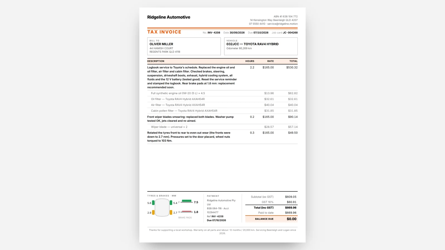Click the amber rear-left tyre marker beside 2.9
Viewport: 445px width, 250px height.
(153, 212)
